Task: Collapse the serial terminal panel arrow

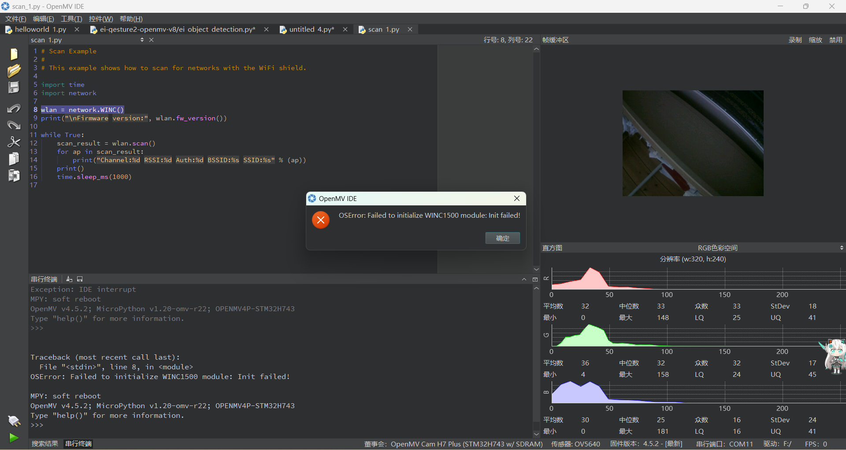Action: 524,279
